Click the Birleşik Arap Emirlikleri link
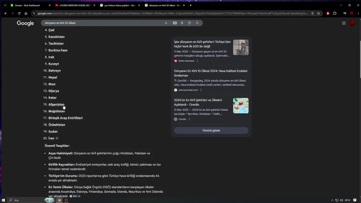This screenshot has height=203, width=361. click(x=65, y=118)
